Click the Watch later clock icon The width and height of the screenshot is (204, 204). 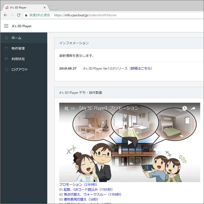(184, 108)
